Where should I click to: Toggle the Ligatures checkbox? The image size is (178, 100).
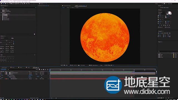[x=159, y=27]
